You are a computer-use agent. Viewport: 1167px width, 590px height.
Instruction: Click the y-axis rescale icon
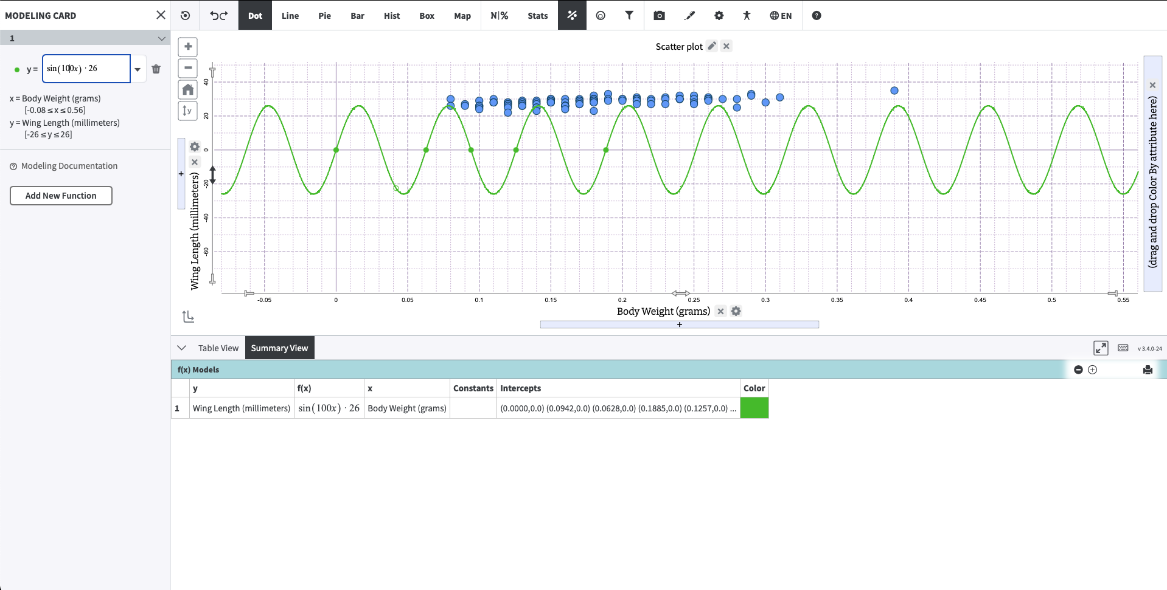coord(188,111)
